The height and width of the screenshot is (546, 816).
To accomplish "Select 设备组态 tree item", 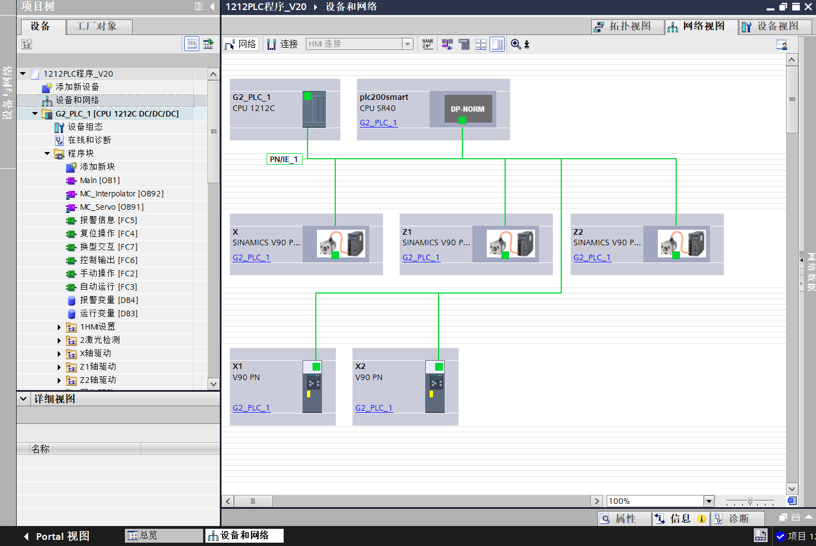I will coord(85,127).
